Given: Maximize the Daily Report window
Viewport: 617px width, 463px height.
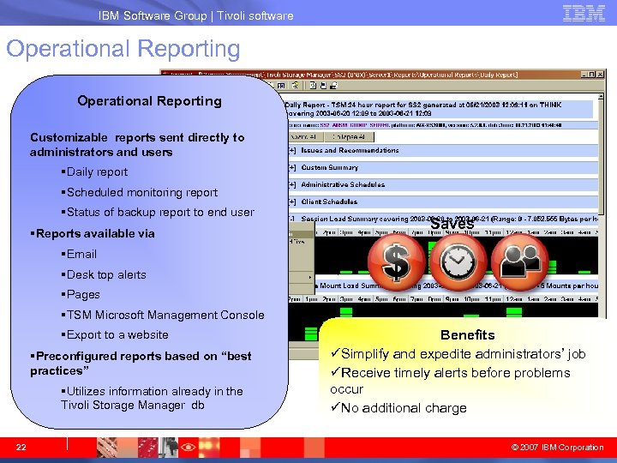Looking at the screenshot, I should pyautogui.click(x=592, y=75).
